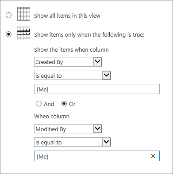This screenshot has width=173, height=174.
Task: Select 'Show items only when' radio button
Action: coord(8,34)
